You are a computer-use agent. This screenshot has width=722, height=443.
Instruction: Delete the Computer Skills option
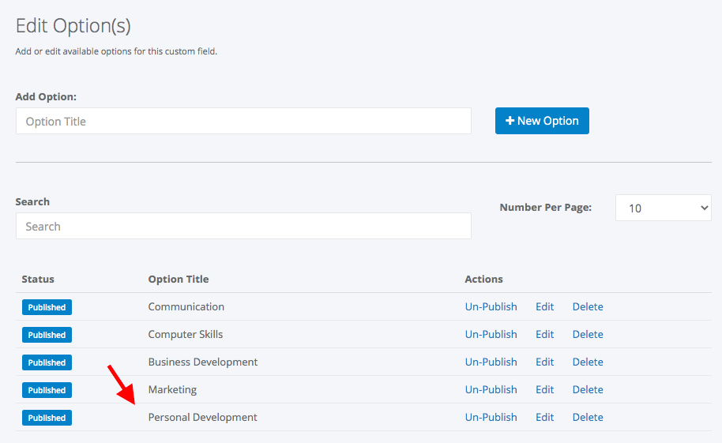588,334
